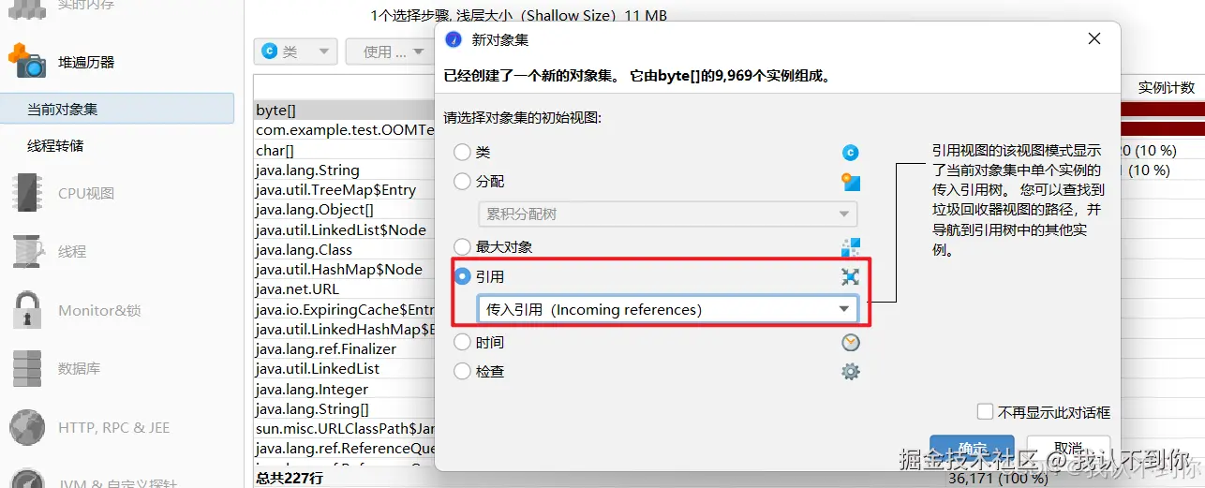Click the HTTP, RPC & JEE globe icon
Image resolution: width=1205 pixels, height=488 pixels.
26,427
